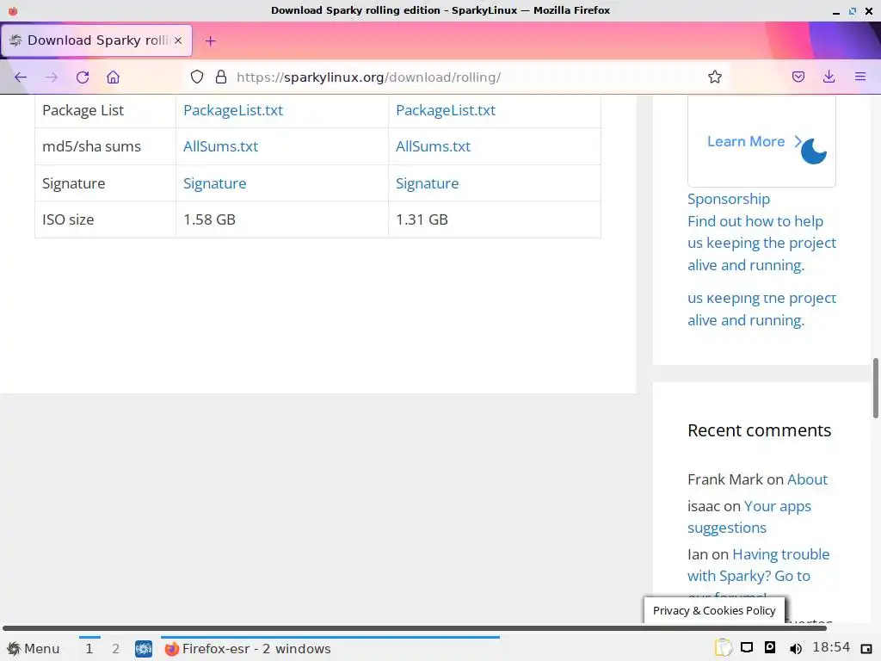This screenshot has width=881, height=661.
Task: Reload the current page
Action: (83, 77)
